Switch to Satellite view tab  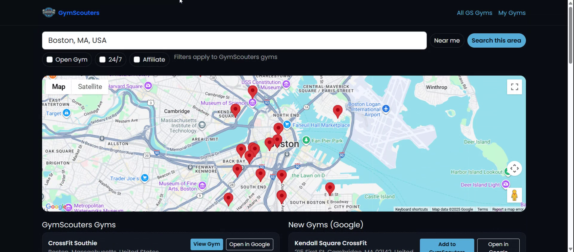coord(90,87)
